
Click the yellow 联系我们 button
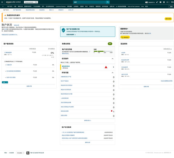coord(125,37)
